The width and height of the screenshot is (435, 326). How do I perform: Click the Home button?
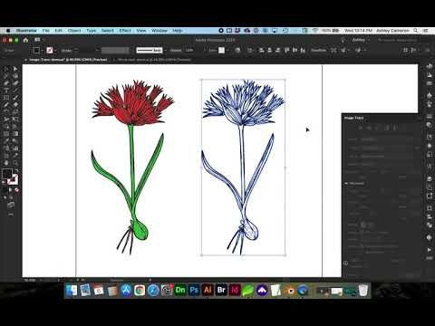point(25,40)
